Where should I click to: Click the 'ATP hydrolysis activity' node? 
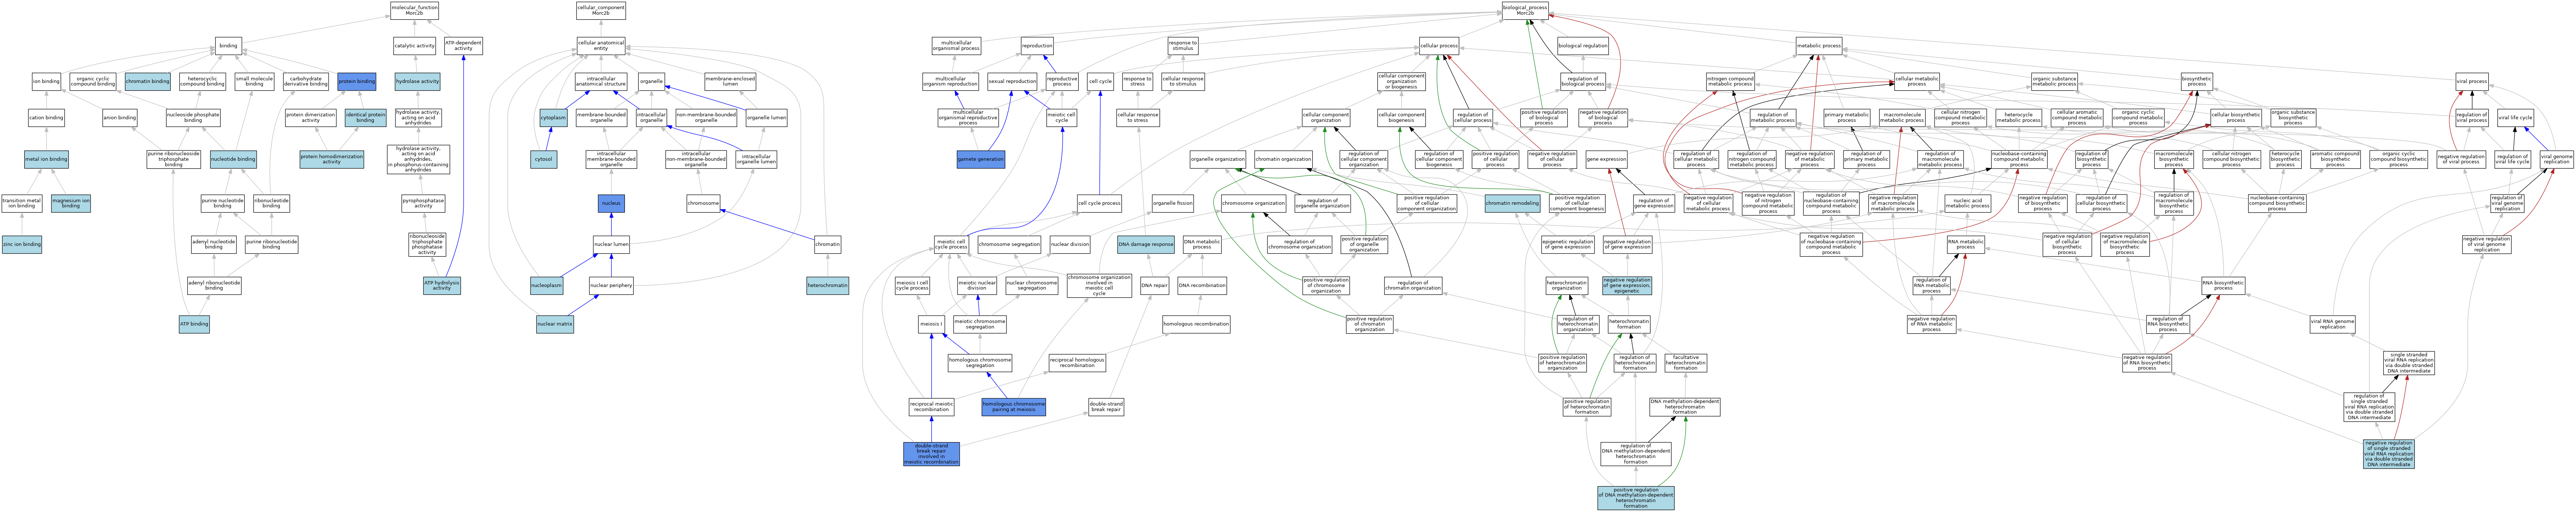(x=442, y=285)
